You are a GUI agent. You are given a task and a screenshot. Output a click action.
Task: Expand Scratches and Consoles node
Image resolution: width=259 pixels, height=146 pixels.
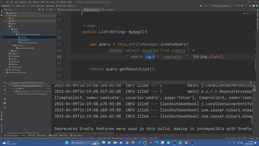point(5,72)
